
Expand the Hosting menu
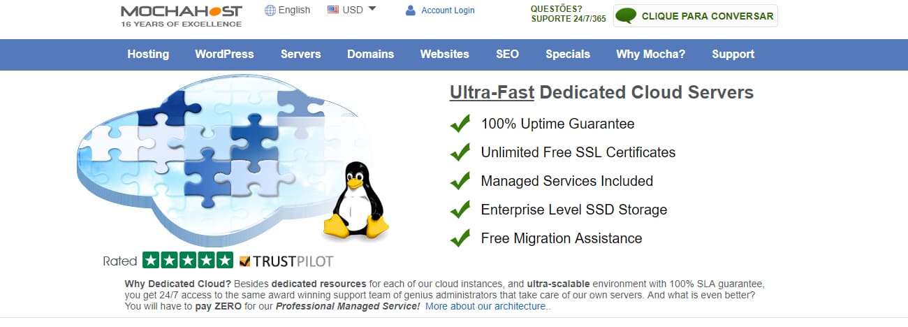pyautogui.click(x=148, y=54)
